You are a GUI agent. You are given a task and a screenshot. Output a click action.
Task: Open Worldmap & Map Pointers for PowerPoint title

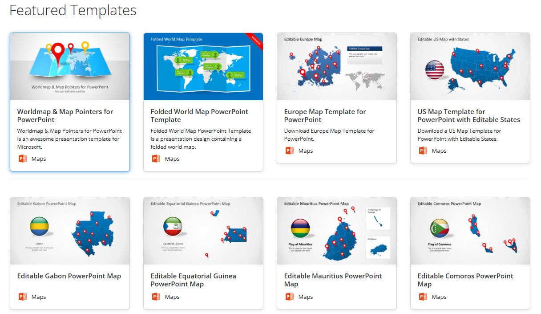coord(65,115)
